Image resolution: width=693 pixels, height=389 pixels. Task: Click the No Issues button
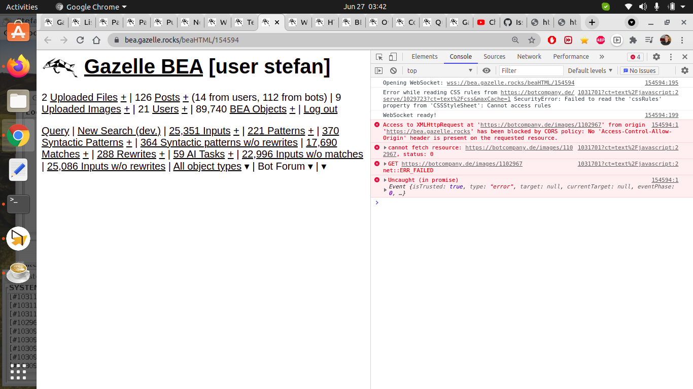click(639, 71)
